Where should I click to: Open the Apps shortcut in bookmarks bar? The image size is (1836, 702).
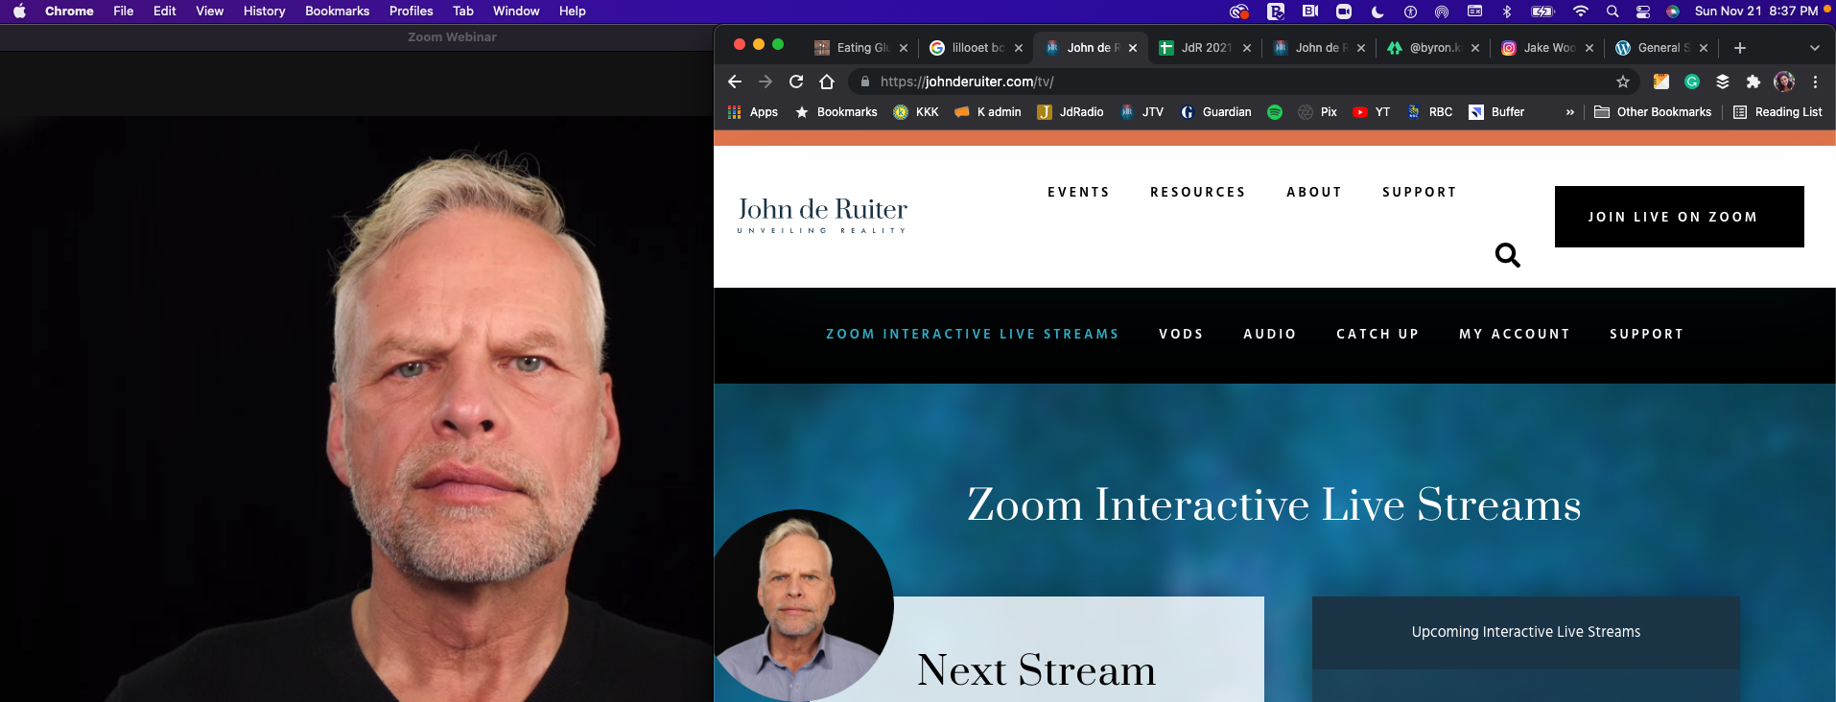point(753,112)
